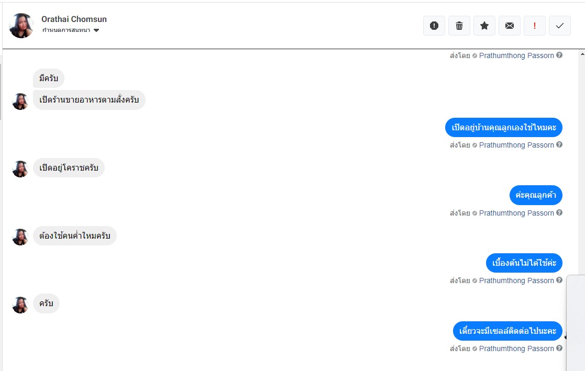Open the "กำหนดการสนทนา" dropdown label

(x=66, y=30)
